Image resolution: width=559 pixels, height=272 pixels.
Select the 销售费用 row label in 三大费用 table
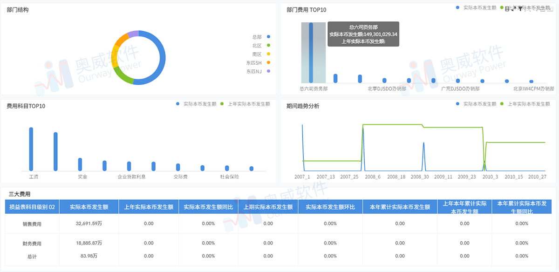coord(32,224)
